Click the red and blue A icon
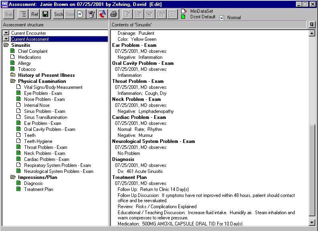The height and width of the screenshot is (231, 318). pyautogui.click(x=102, y=14)
